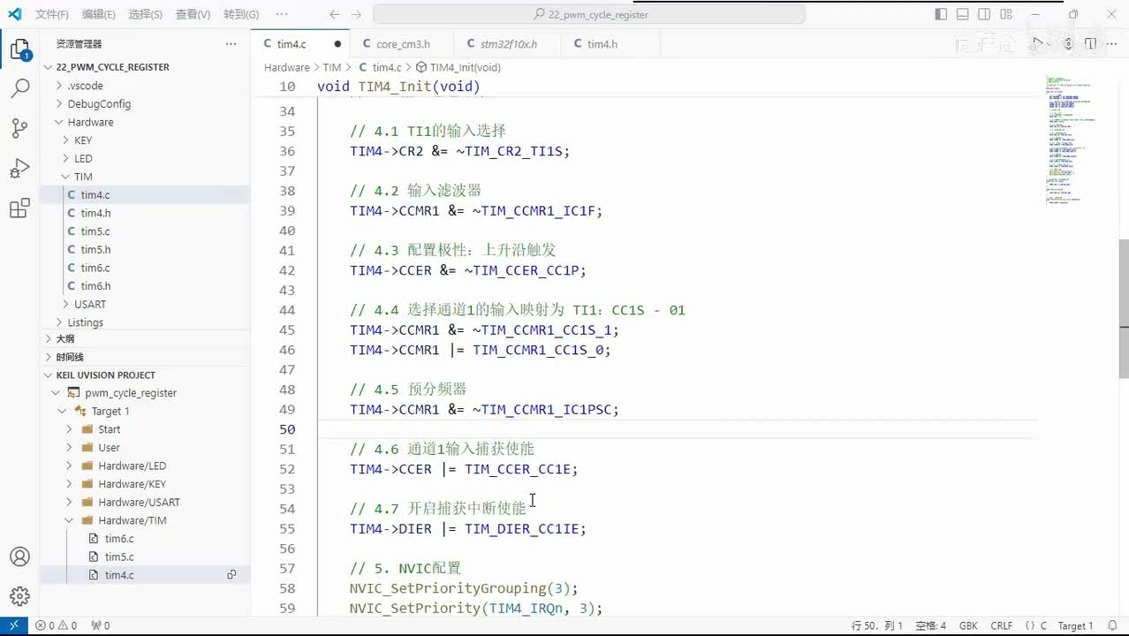Screen dimensions: 1129x636
Task: Click the run code play icon
Action: click(1040, 43)
